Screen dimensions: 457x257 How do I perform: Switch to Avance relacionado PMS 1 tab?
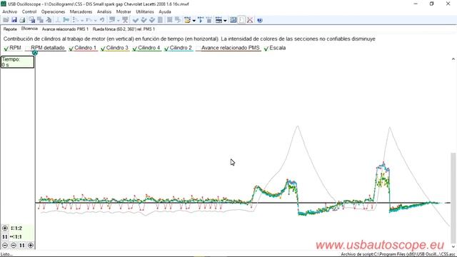point(65,29)
